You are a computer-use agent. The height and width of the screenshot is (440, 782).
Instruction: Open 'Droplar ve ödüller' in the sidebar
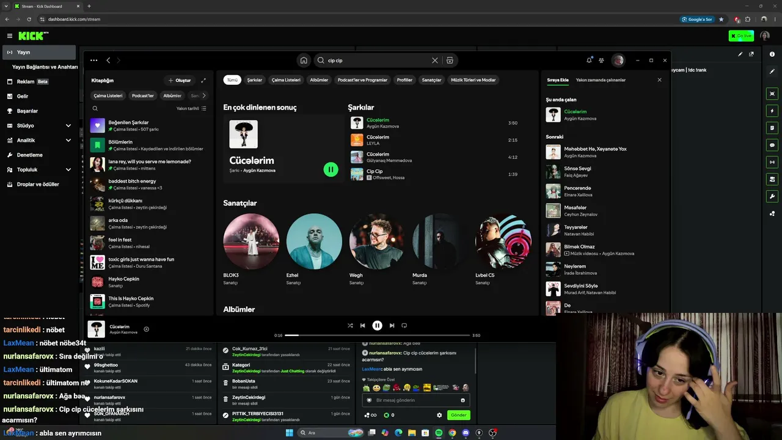(x=38, y=184)
